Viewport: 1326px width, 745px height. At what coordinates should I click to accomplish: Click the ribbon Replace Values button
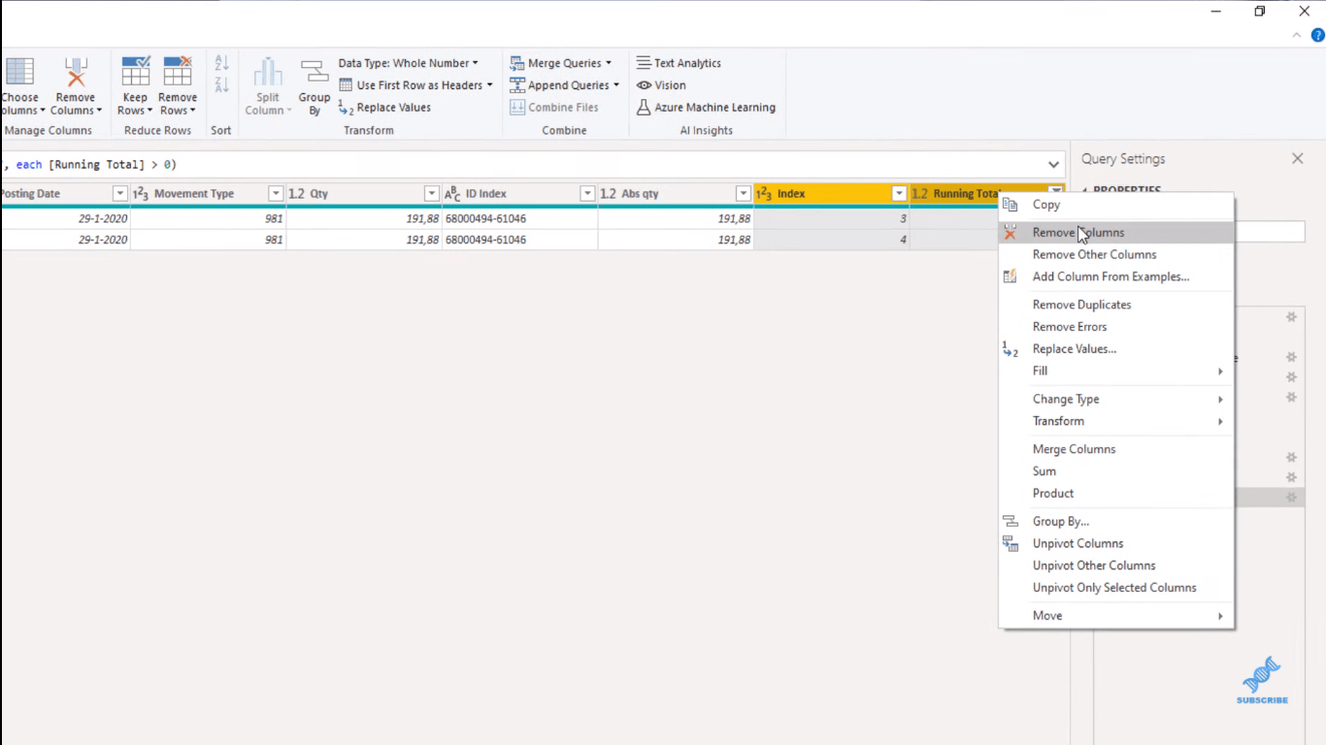click(x=384, y=108)
